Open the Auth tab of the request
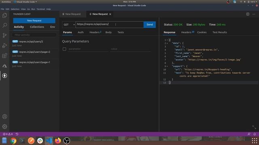Screen dimensions: 259x145 click(x=81, y=32)
